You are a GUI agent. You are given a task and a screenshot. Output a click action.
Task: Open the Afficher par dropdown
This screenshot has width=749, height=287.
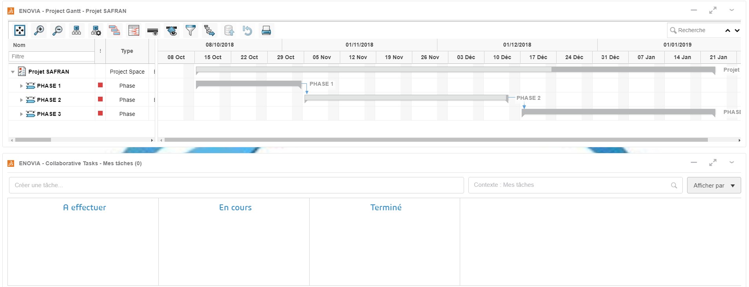714,185
